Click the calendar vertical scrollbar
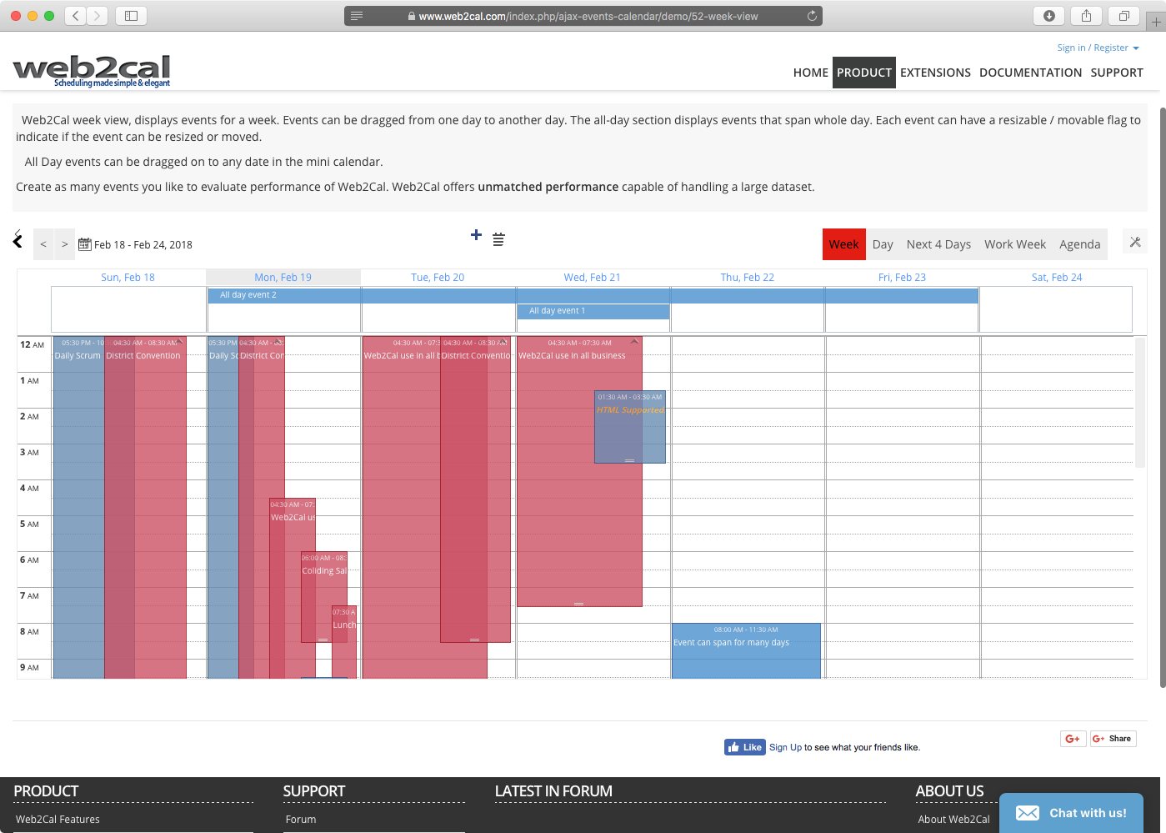Viewport: 1166px width, 833px height. coord(1139,402)
